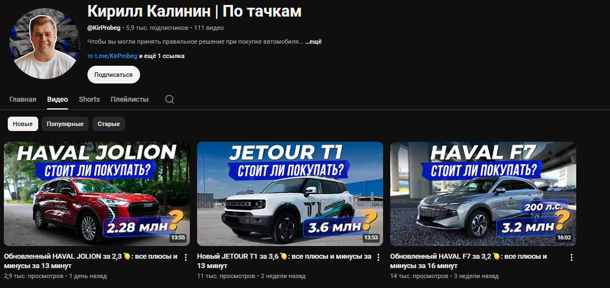Open options menu for HAVAL JOLION video

point(185,257)
